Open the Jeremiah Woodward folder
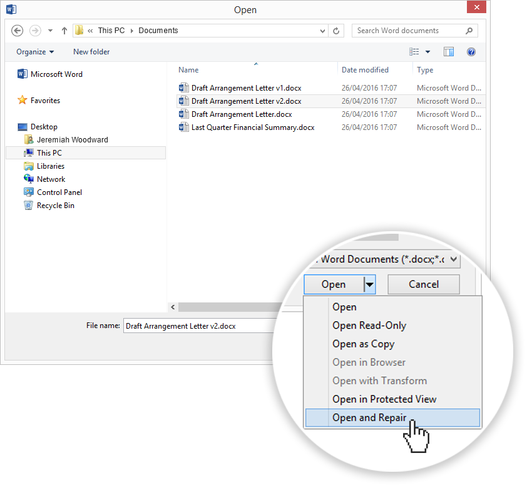The height and width of the screenshot is (488, 532). coord(66,140)
